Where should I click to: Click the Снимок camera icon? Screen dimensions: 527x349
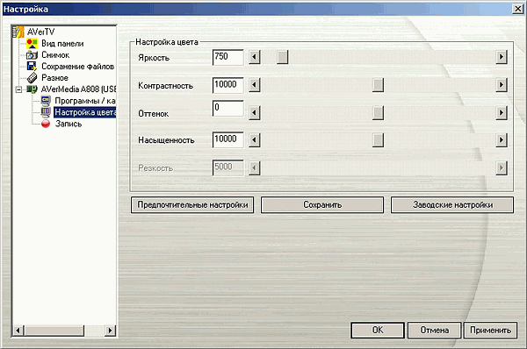point(32,55)
